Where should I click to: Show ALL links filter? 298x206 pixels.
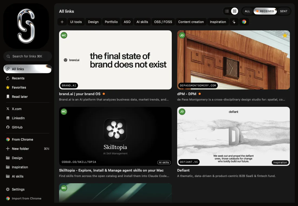click(x=247, y=11)
